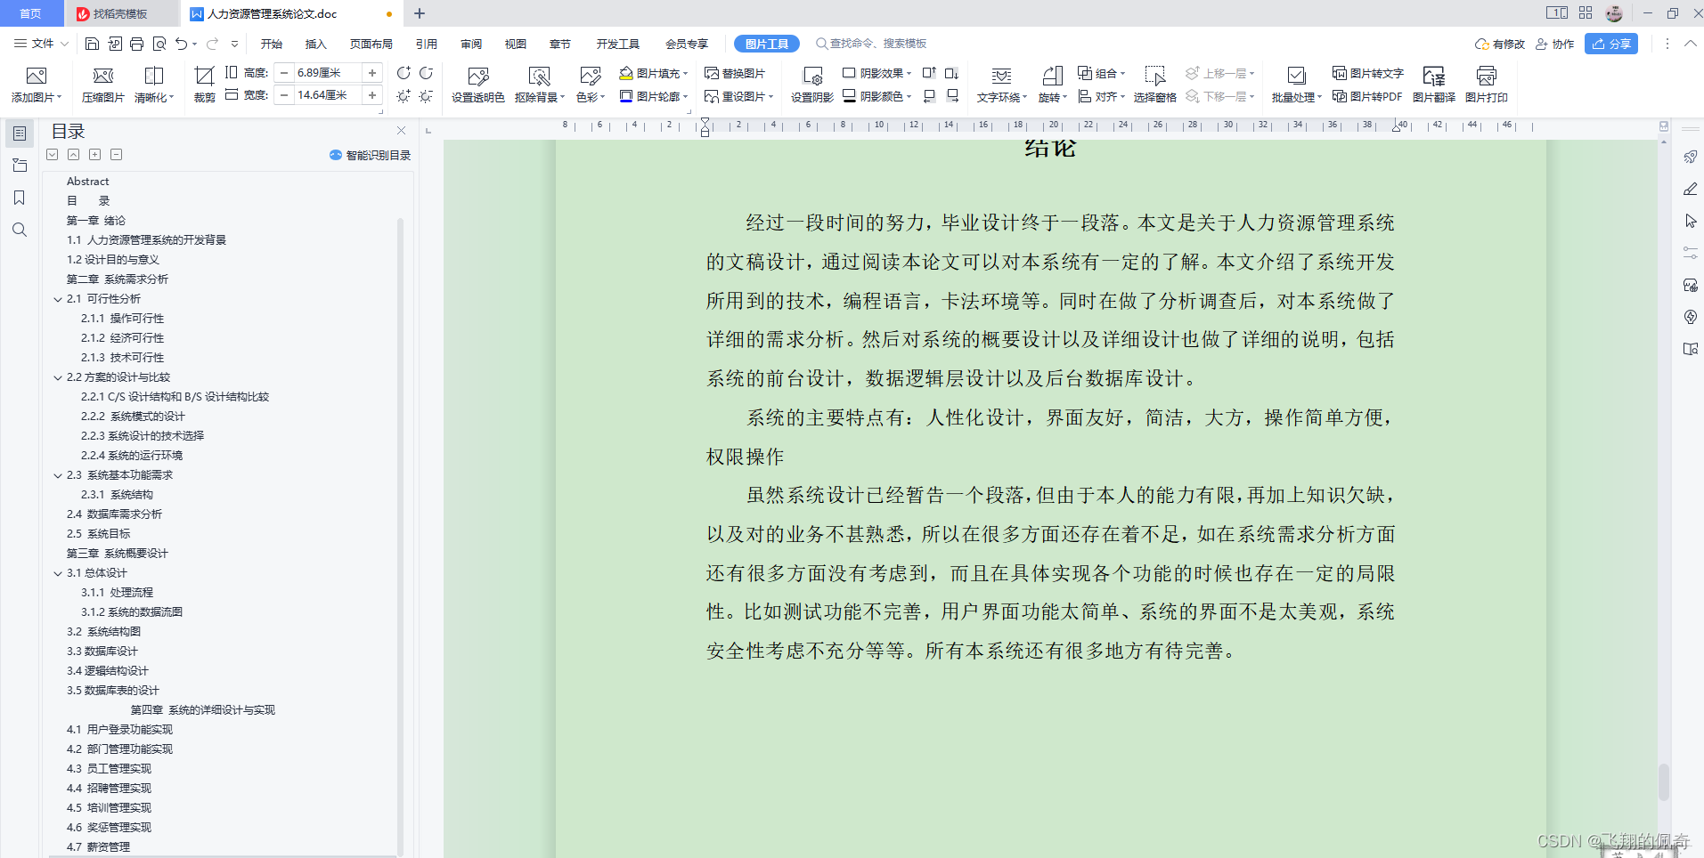Open the Shadow Effect (阴影效果) dropdown
Viewport: 1704px width, 858px height.
(877, 73)
